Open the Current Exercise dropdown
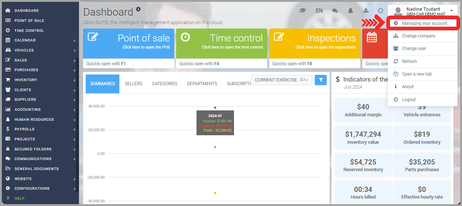The width and height of the screenshot is (462, 206). (x=281, y=80)
